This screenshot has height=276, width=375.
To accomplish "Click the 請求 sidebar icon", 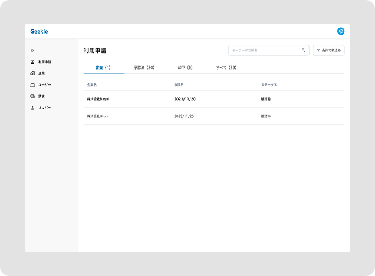I will pyautogui.click(x=32, y=96).
